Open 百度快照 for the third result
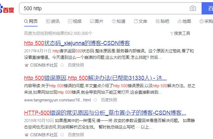This screenshot has width=213, height=139. [x=76, y=135]
